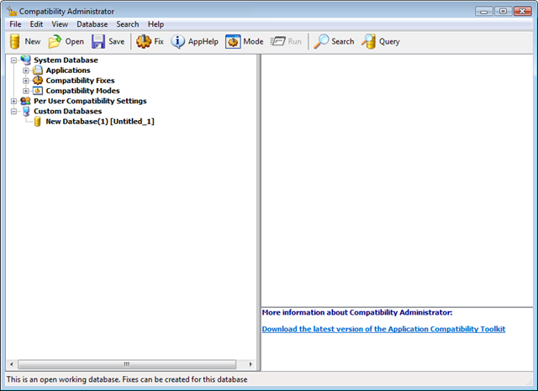Viewport: 538px width, 391px height.
Task: Click the Mode toolbar icon
Action: click(x=233, y=41)
